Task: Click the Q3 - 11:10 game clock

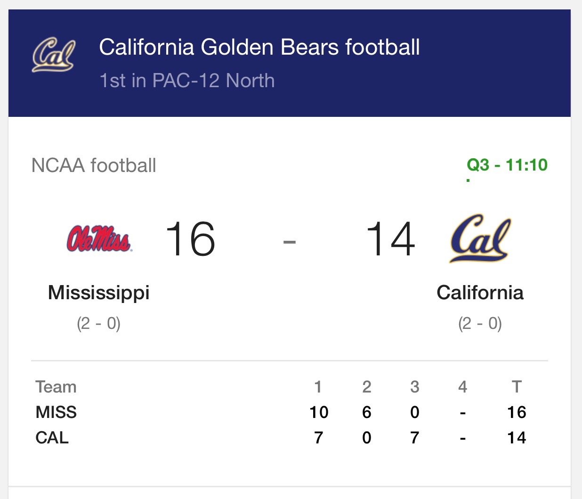Action: click(507, 165)
